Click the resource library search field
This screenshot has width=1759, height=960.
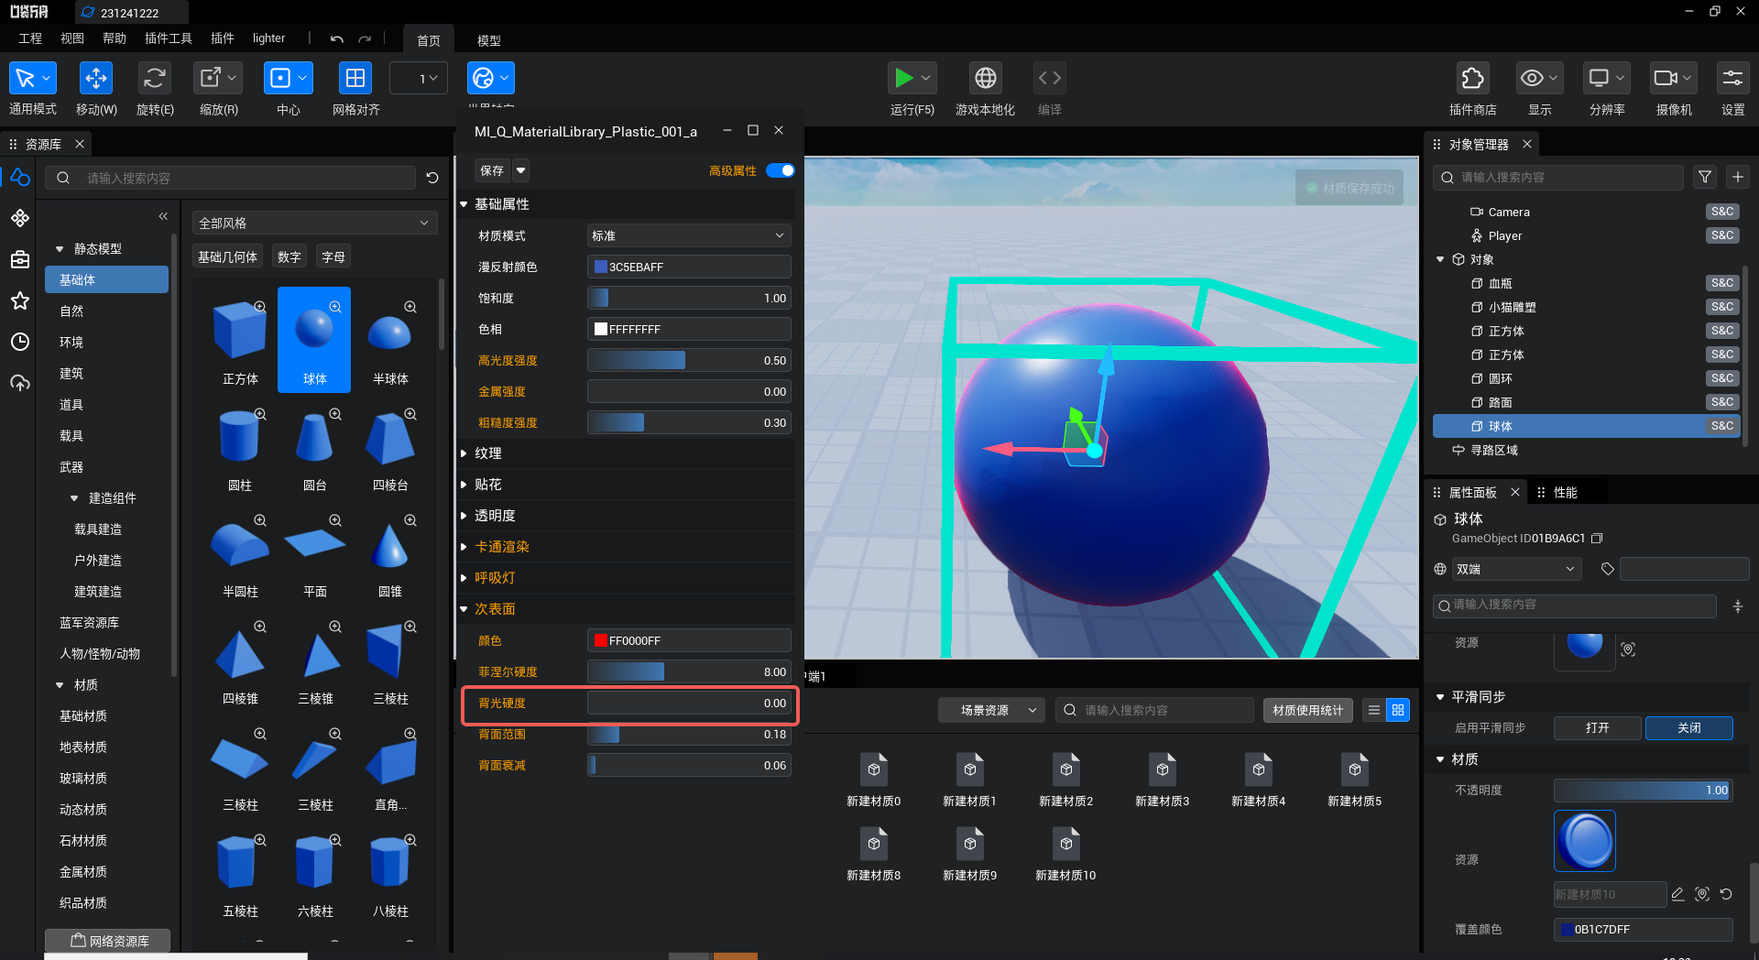point(233,178)
